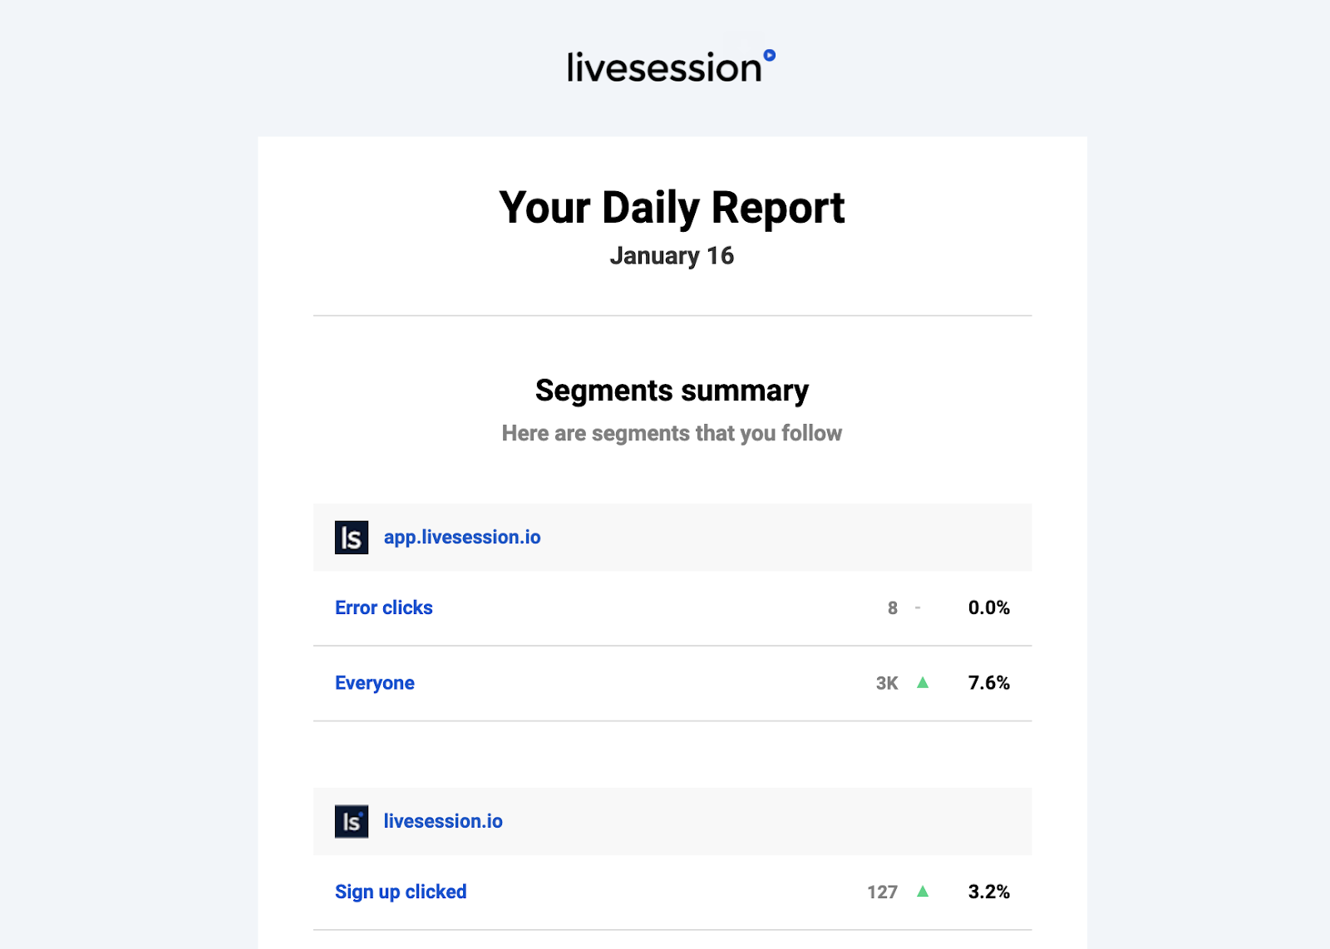Screen dimensions: 1330x949
Task: Open the Sign up clicked segment
Action: [401, 891]
